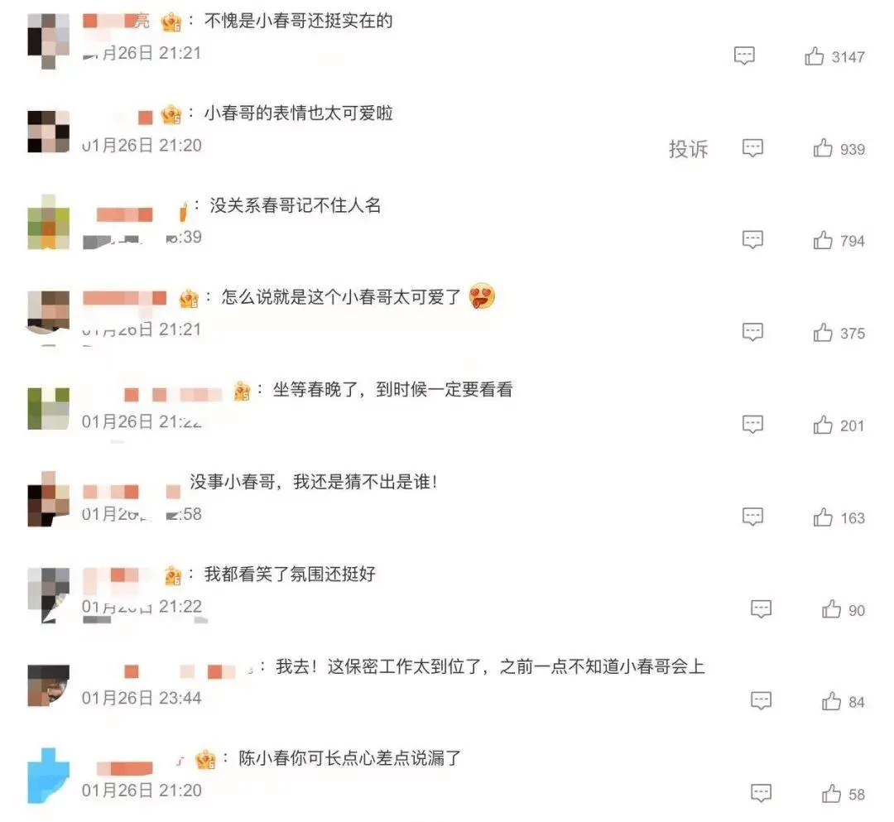Reply to the comment with 794 likes
The image size is (894, 822).
tap(752, 240)
